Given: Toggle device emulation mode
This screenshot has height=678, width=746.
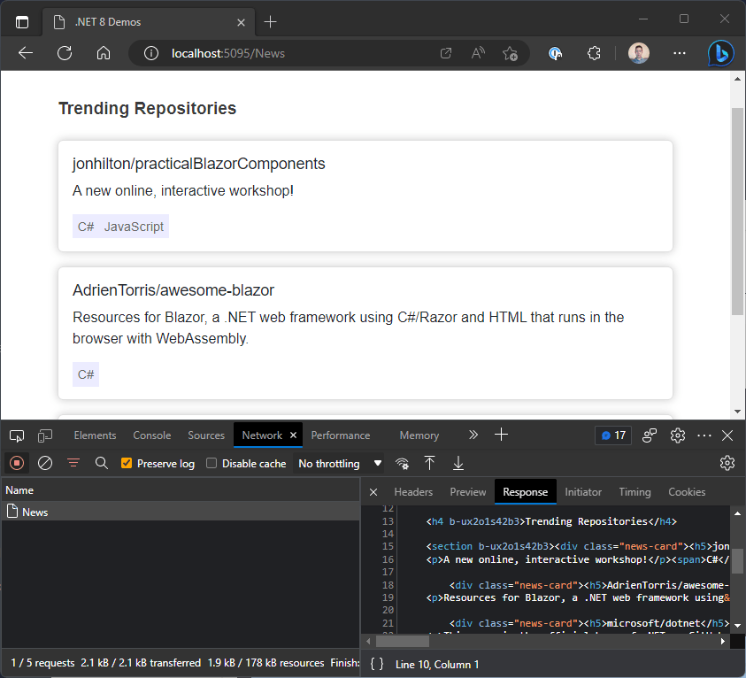Looking at the screenshot, I should point(45,435).
